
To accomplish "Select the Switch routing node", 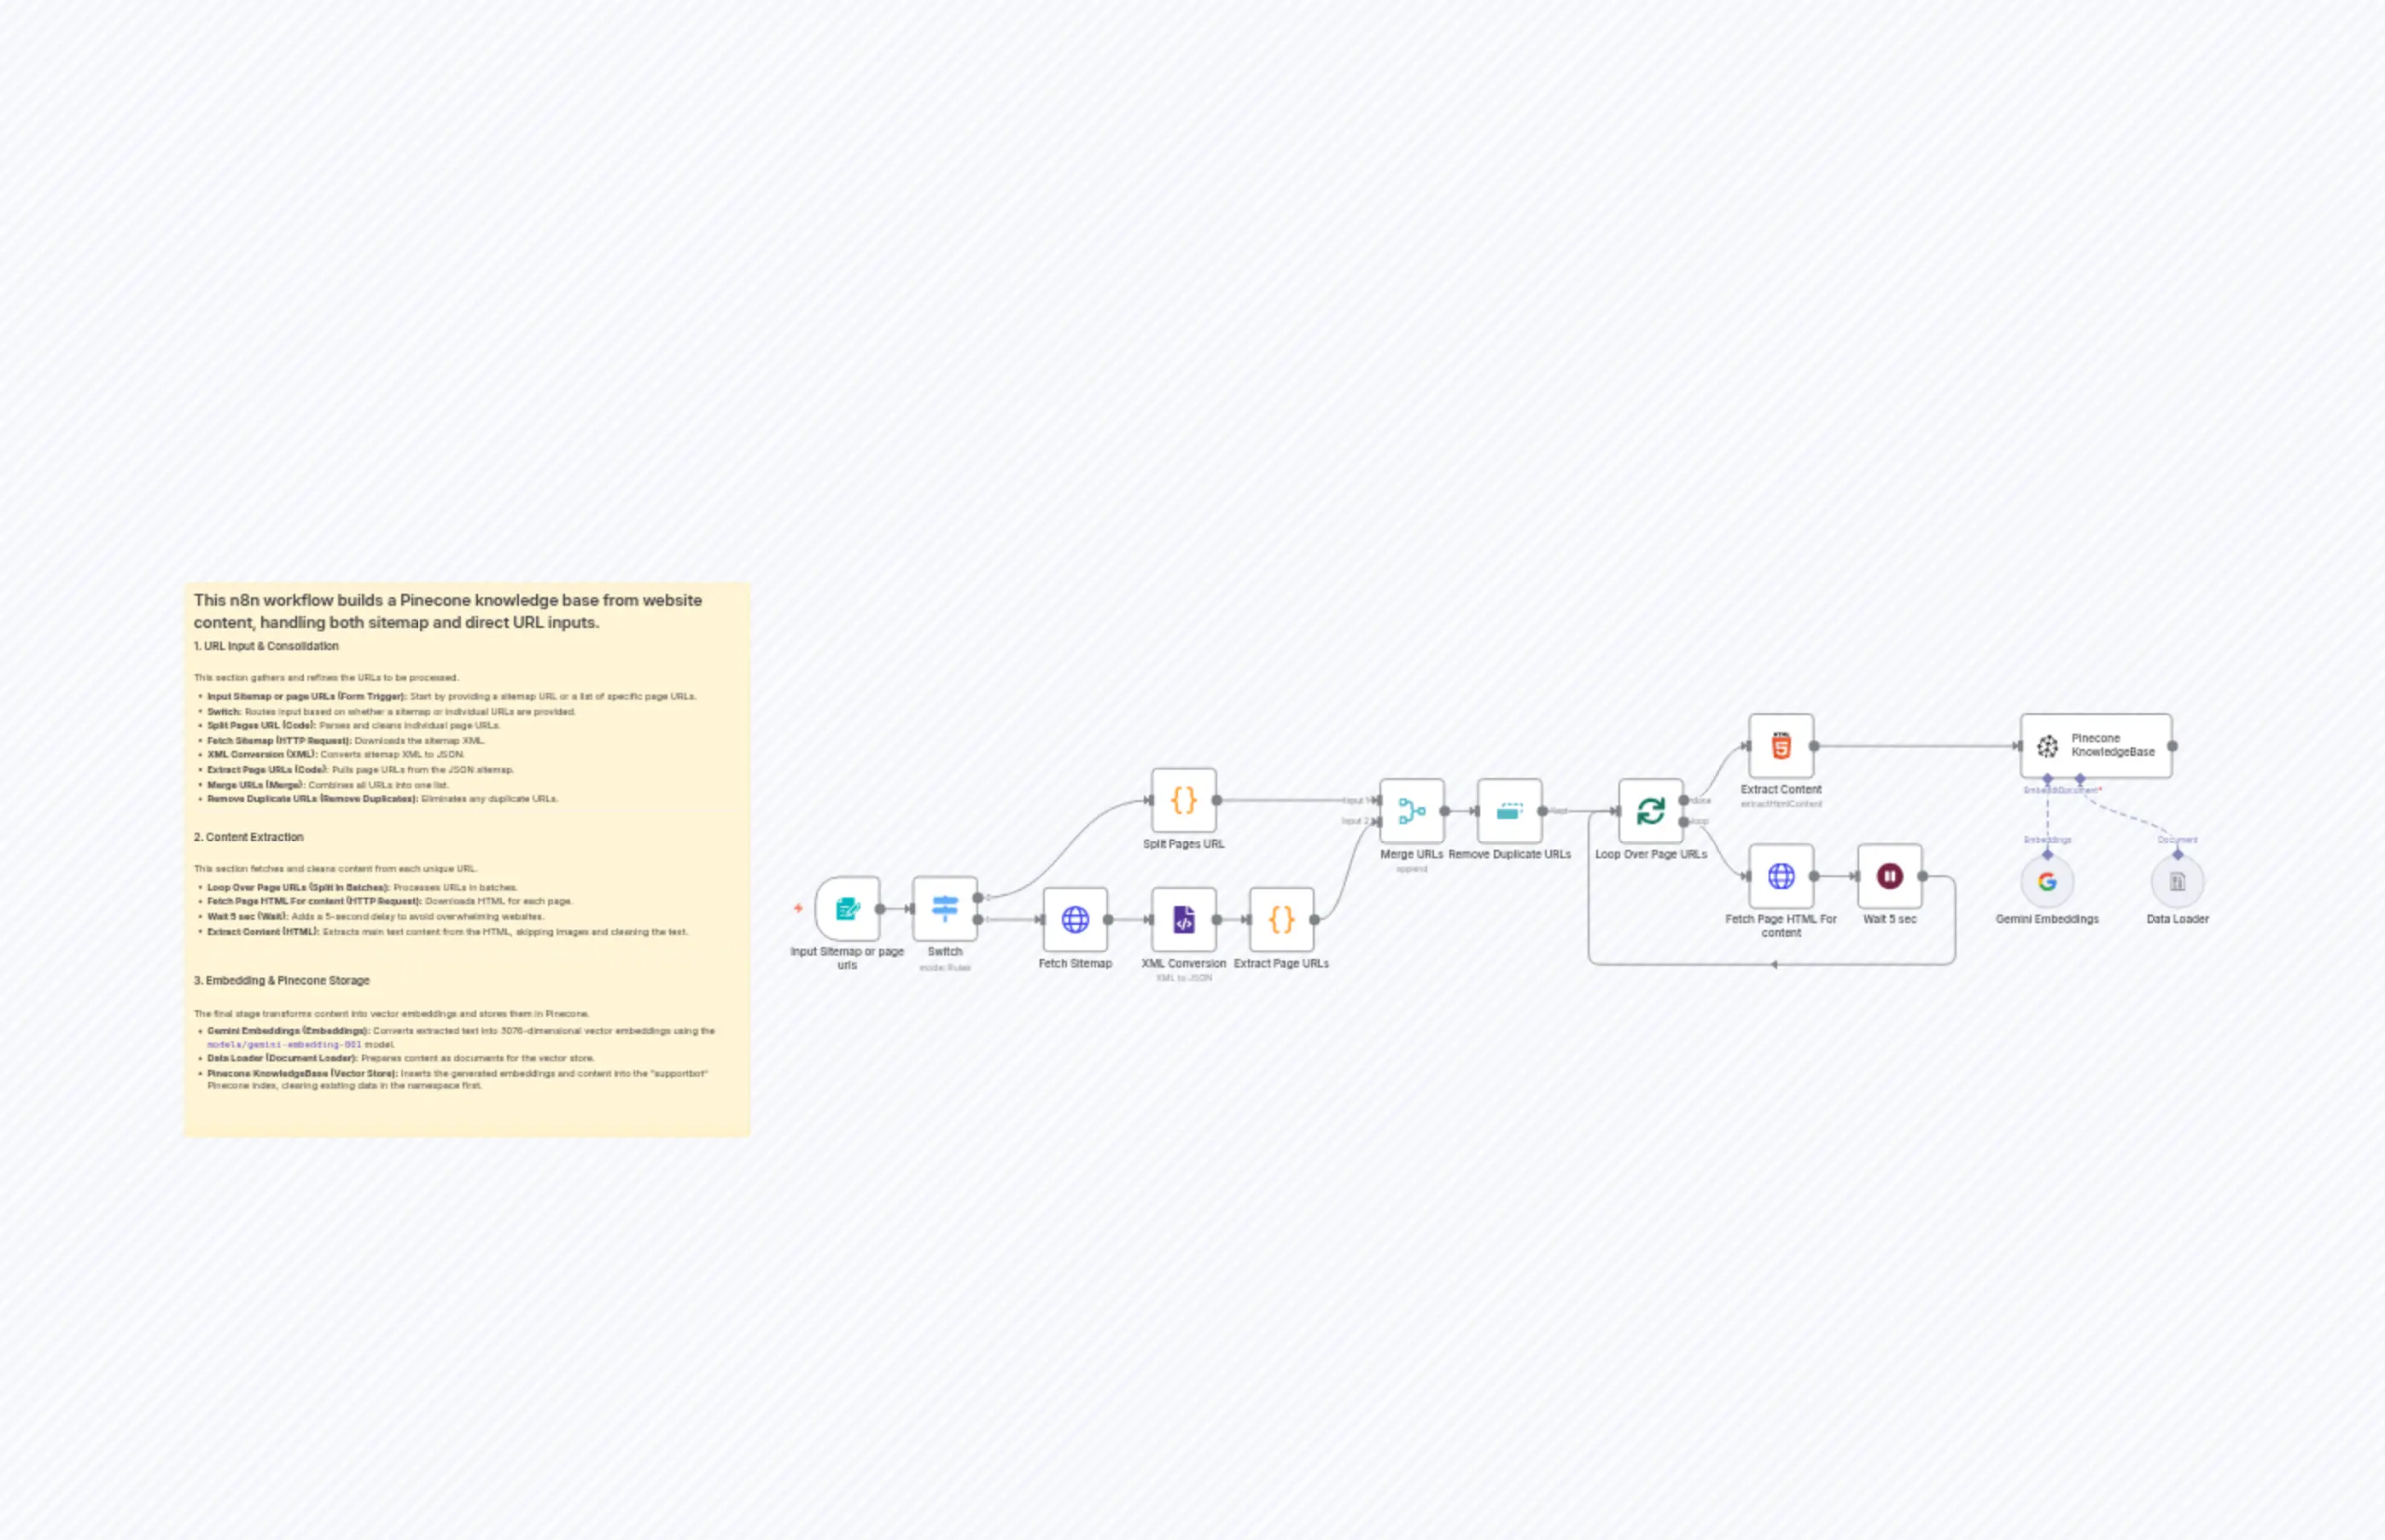I will [x=944, y=910].
